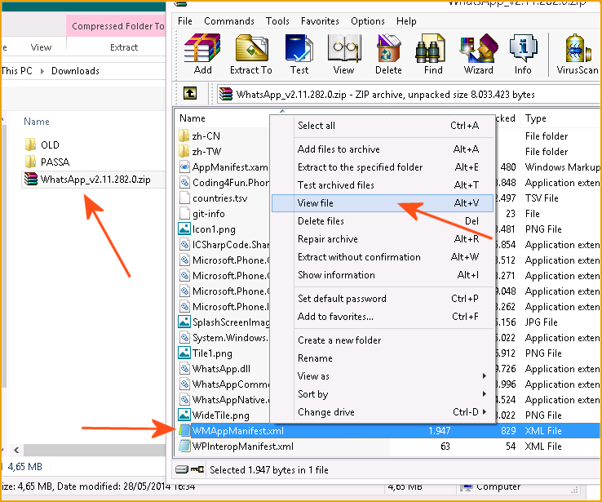This screenshot has height=502, width=602.
Task: Click the Add toolbar icon in WinRAR
Action: coord(202,48)
